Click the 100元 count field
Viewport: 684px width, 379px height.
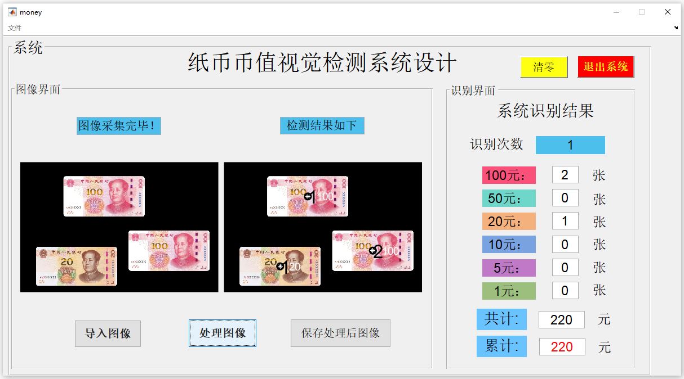565,175
